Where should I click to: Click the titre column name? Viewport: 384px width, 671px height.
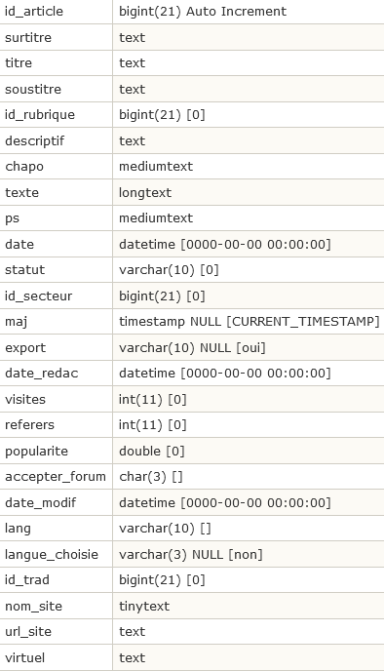click(x=19, y=62)
